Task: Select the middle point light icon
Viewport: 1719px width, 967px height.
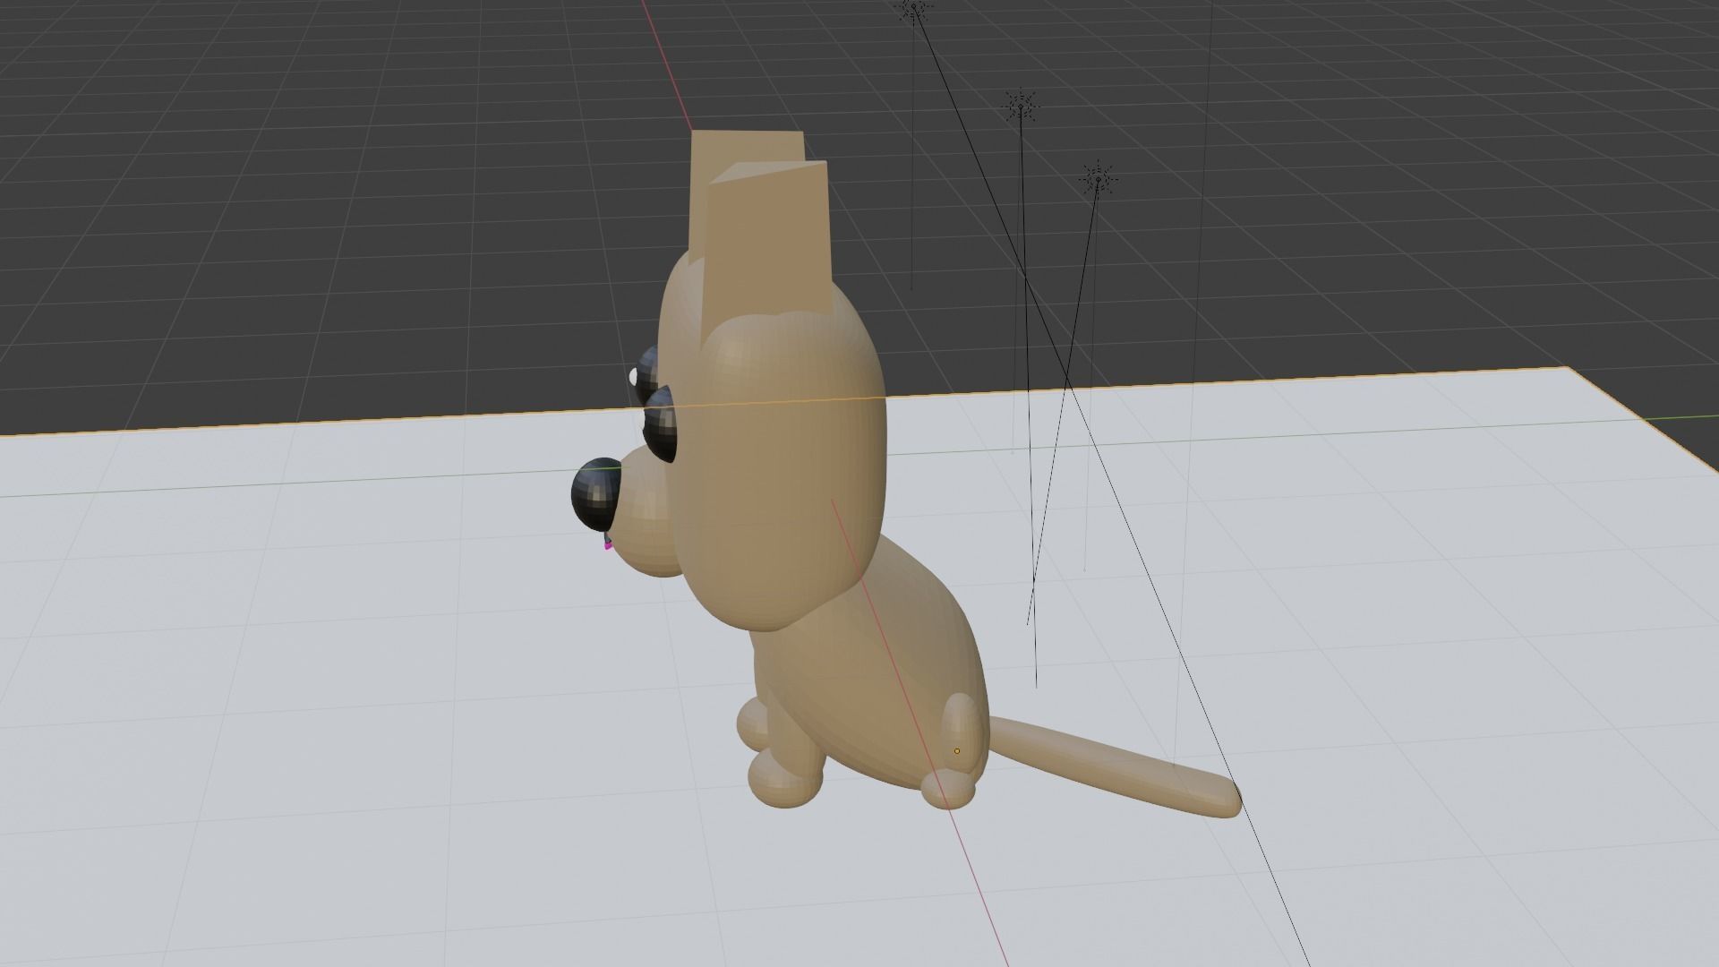Action: click(1020, 108)
